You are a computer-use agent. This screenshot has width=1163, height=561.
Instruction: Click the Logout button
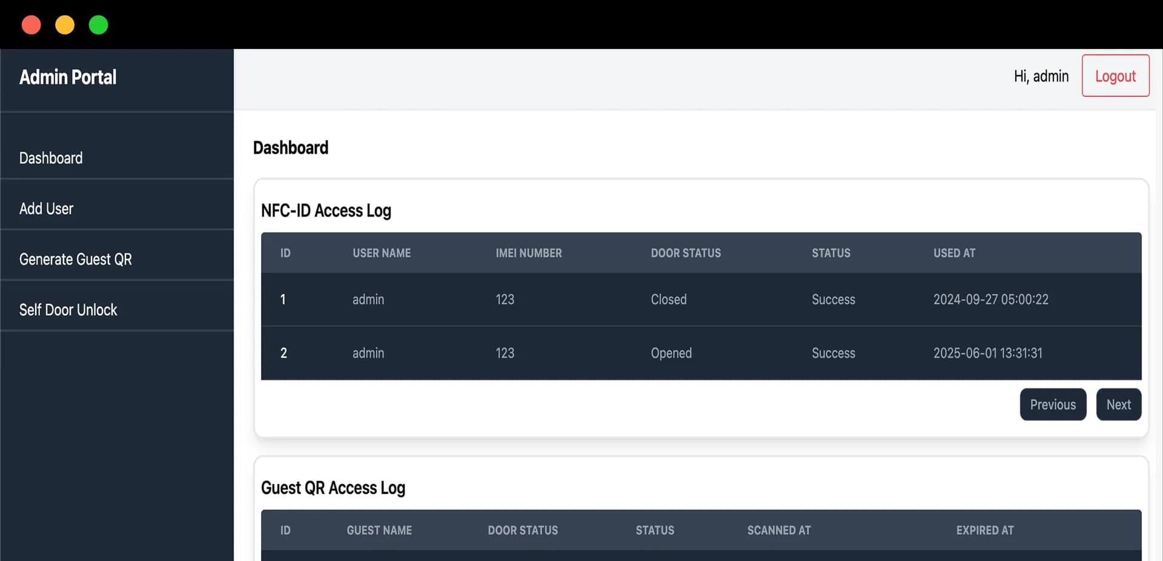(x=1115, y=76)
